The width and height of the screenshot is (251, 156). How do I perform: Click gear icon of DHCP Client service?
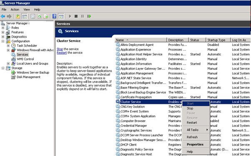pos(118,145)
